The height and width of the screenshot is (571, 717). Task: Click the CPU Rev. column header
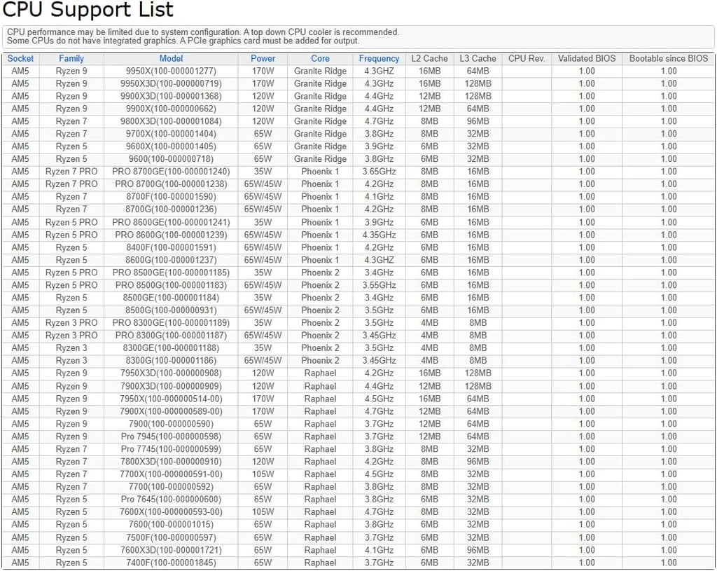click(527, 59)
